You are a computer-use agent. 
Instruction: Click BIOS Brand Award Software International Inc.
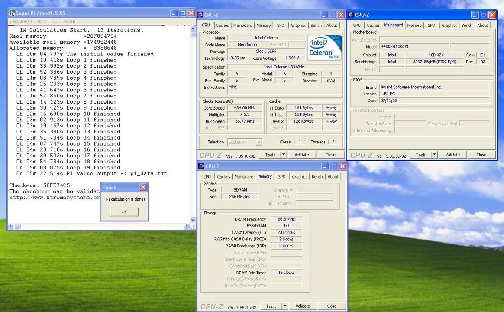pyautogui.click(x=434, y=87)
